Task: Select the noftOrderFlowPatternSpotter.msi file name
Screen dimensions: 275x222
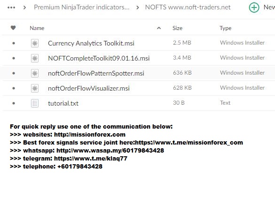Action: [96, 73]
